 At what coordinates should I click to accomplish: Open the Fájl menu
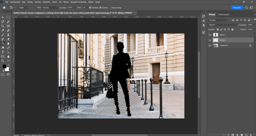7,2
